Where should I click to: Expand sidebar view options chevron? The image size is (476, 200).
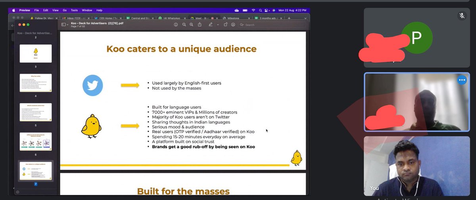pyautogui.click(x=67, y=25)
